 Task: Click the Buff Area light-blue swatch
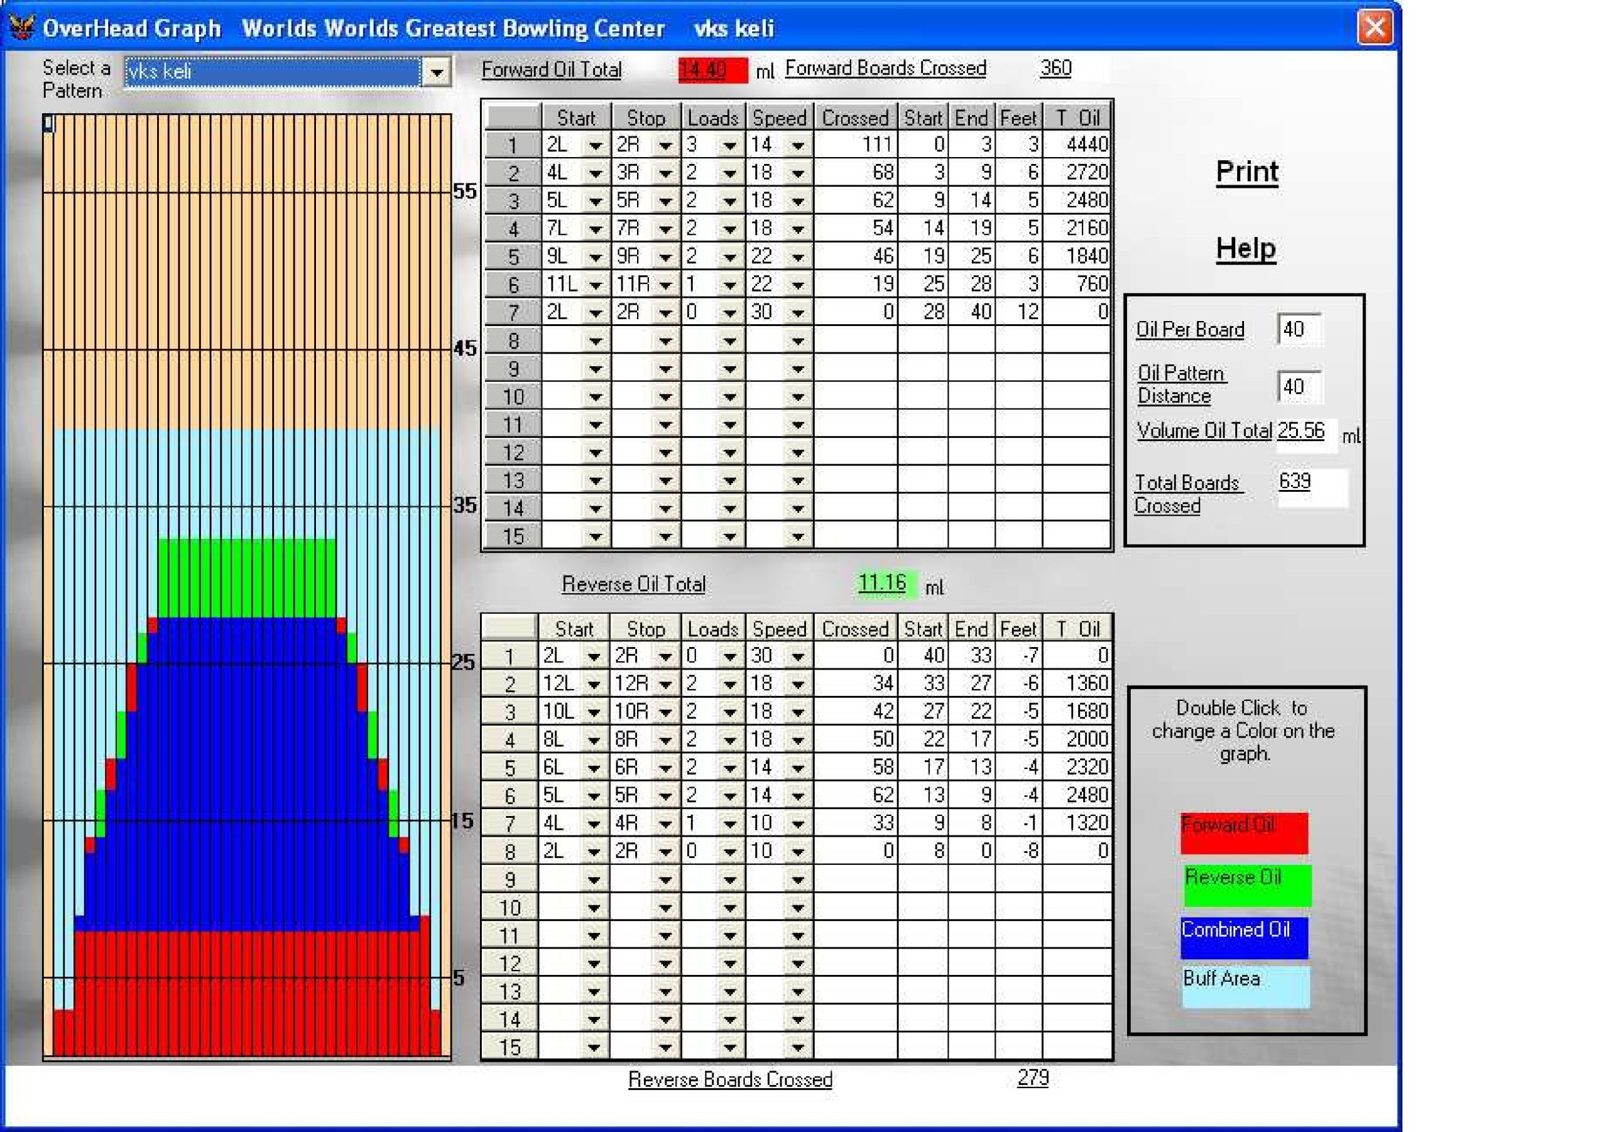coord(1245,987)
